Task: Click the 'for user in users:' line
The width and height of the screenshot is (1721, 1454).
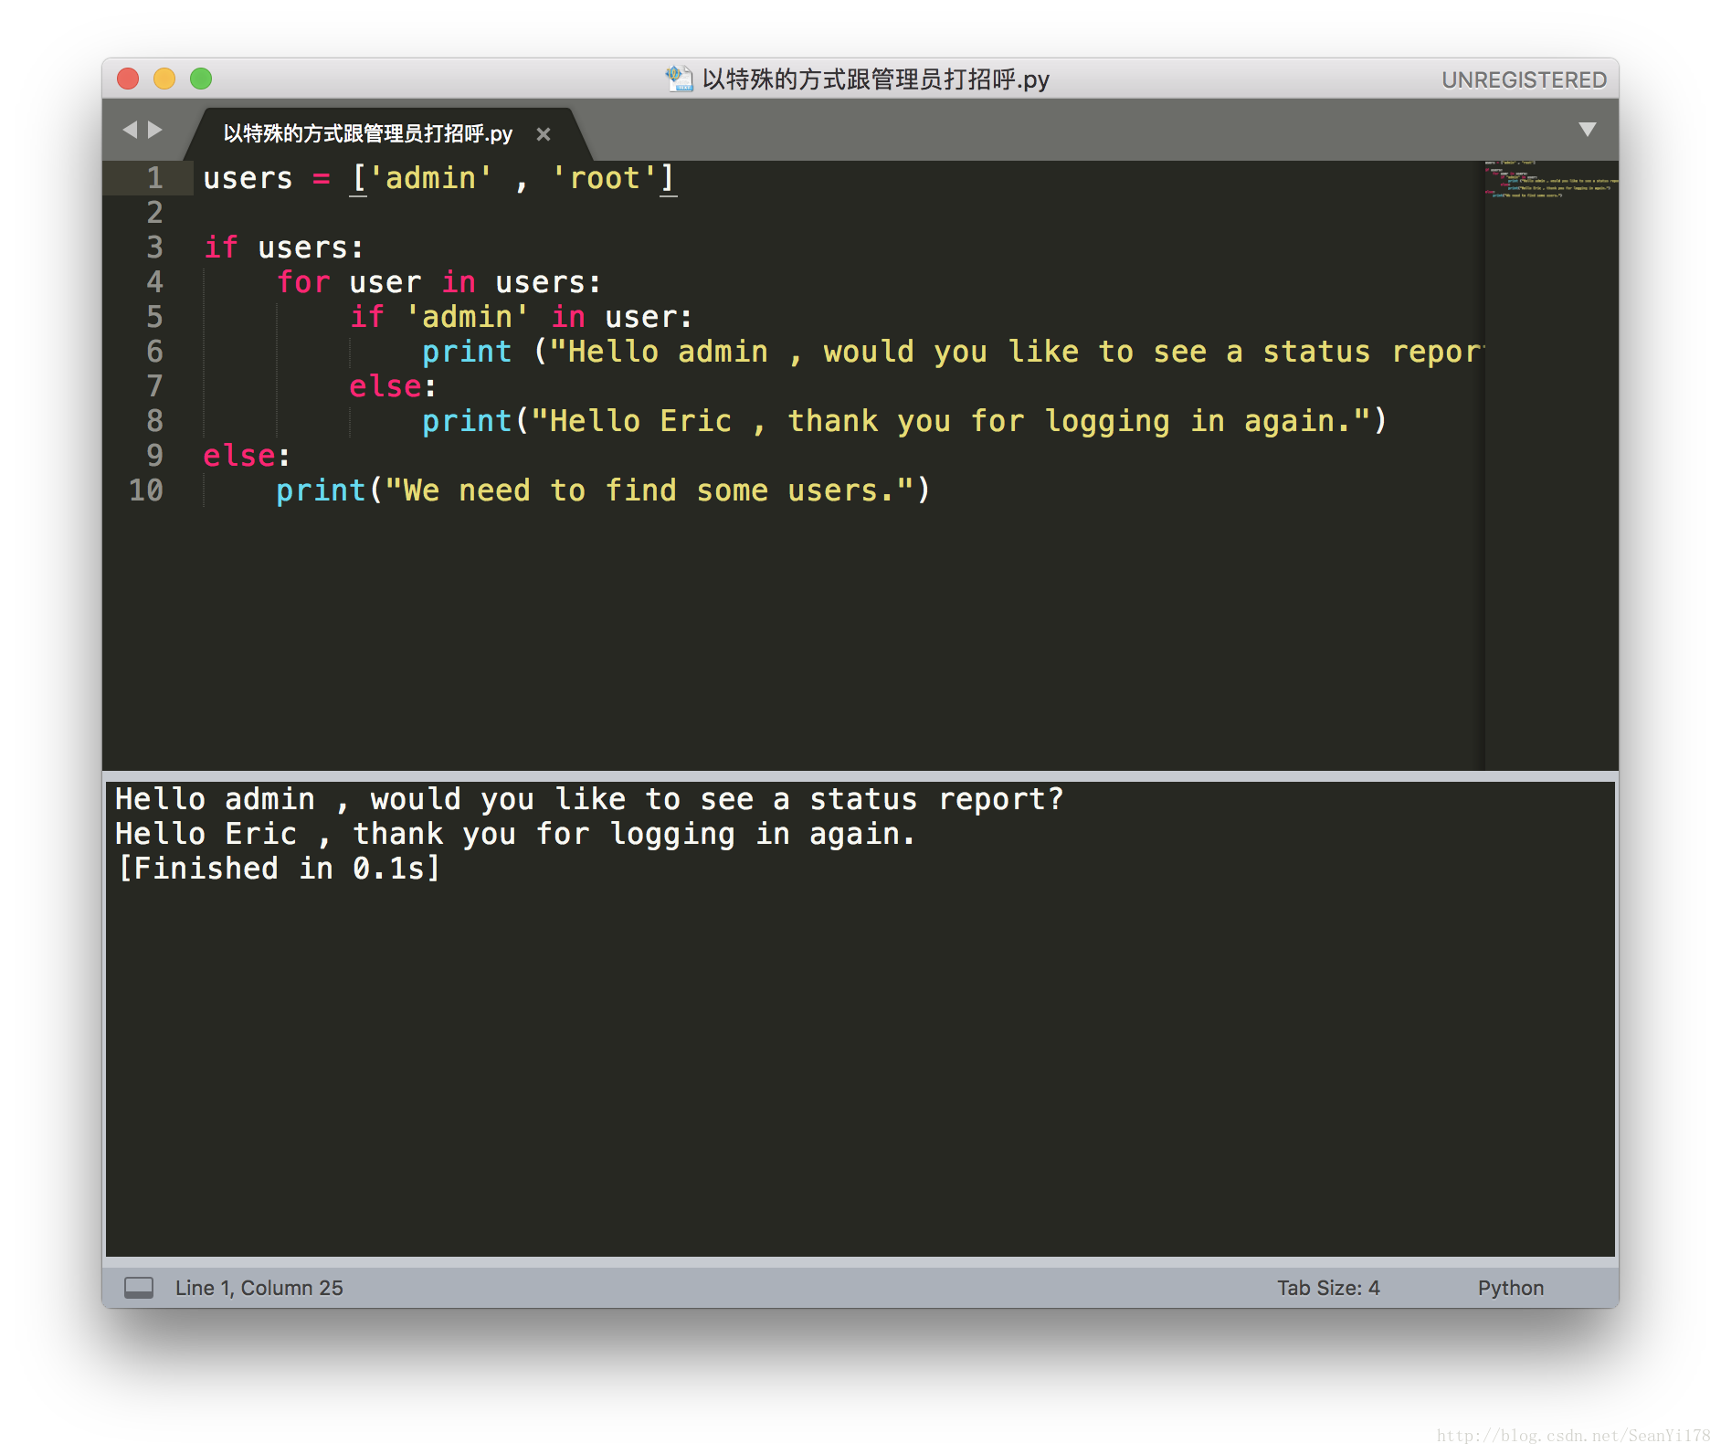Action: point(438,282)
